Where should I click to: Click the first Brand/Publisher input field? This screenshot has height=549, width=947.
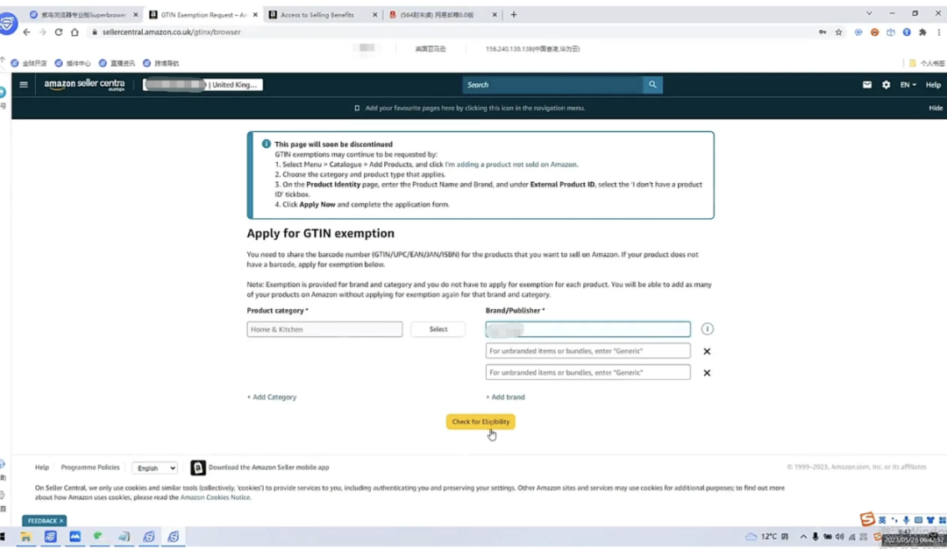pyautogui.click(x=587, y=329)
